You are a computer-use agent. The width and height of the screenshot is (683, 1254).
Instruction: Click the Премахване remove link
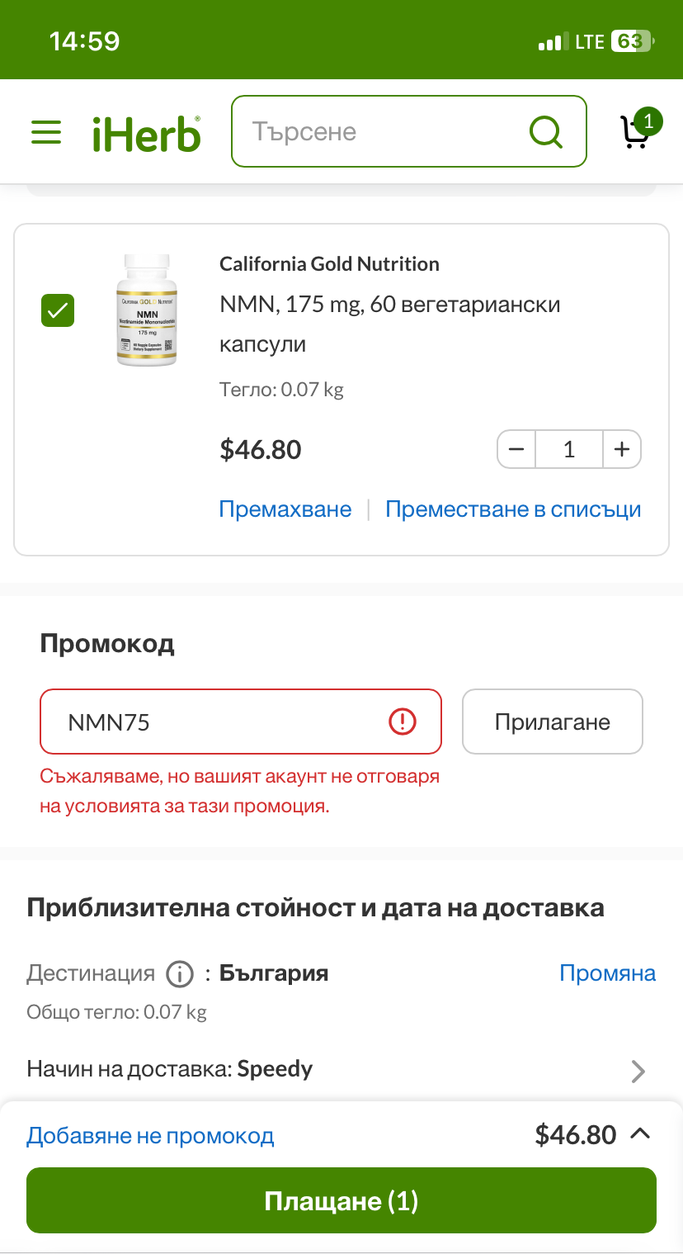pyautogui.click(x=285, y=509)
